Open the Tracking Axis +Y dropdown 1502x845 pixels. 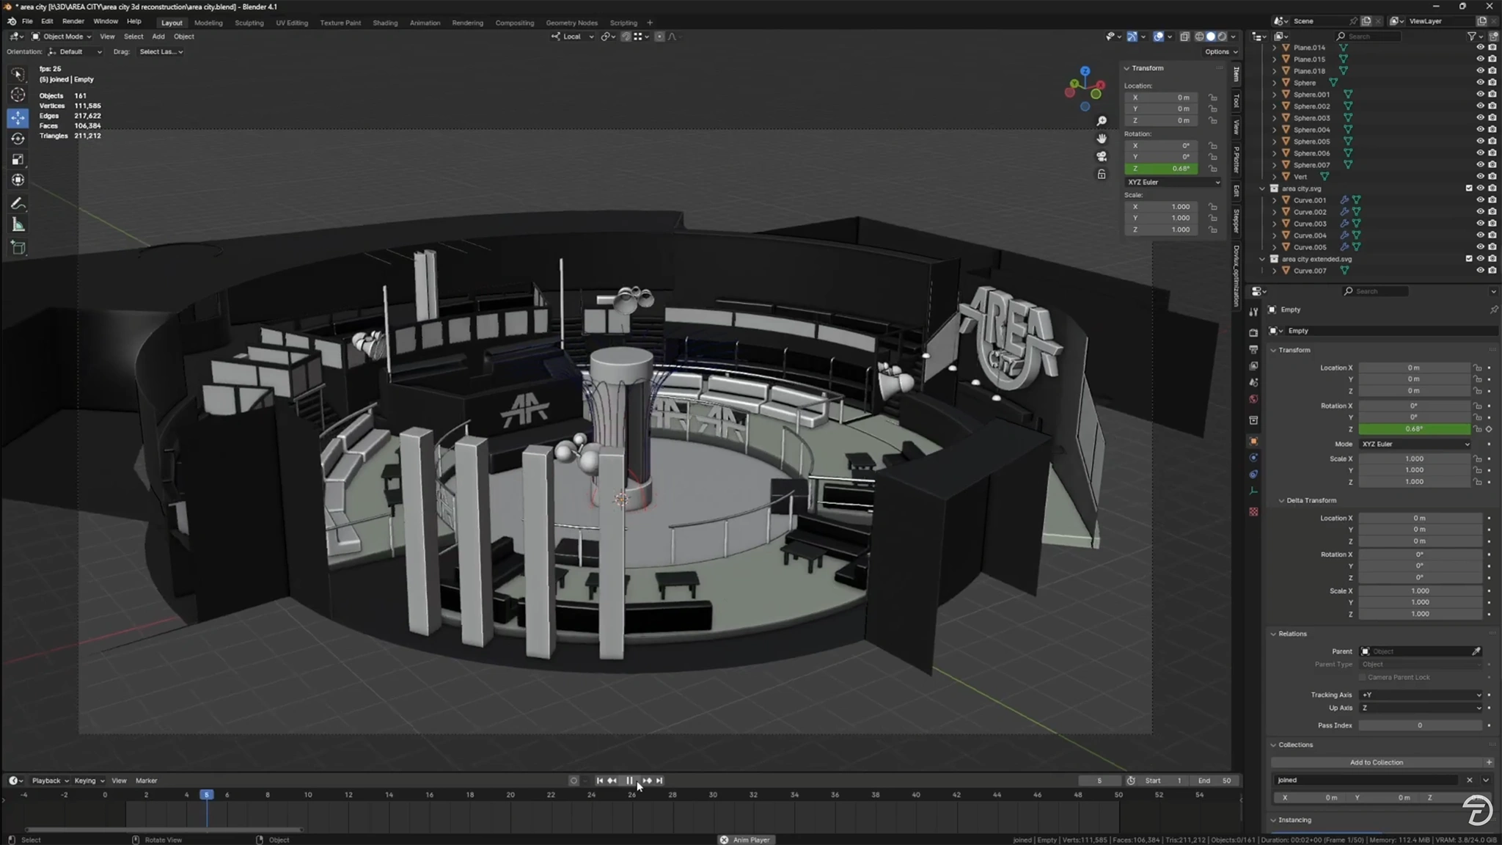[1421, 695]
